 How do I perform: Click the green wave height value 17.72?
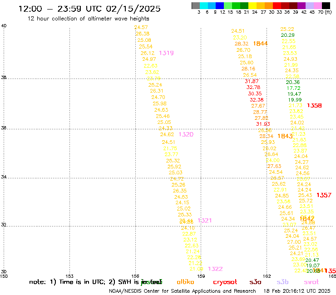[294, 88]
